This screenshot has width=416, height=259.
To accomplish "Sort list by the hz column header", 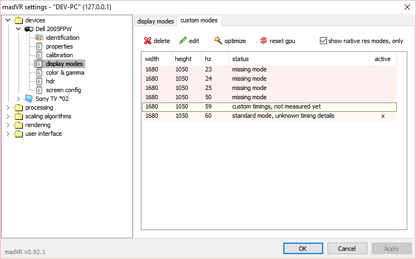I will 208,58.
